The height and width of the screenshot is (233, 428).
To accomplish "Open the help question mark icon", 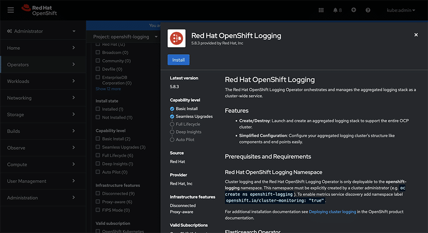I will pyautogui.click(x=368, y=10).
